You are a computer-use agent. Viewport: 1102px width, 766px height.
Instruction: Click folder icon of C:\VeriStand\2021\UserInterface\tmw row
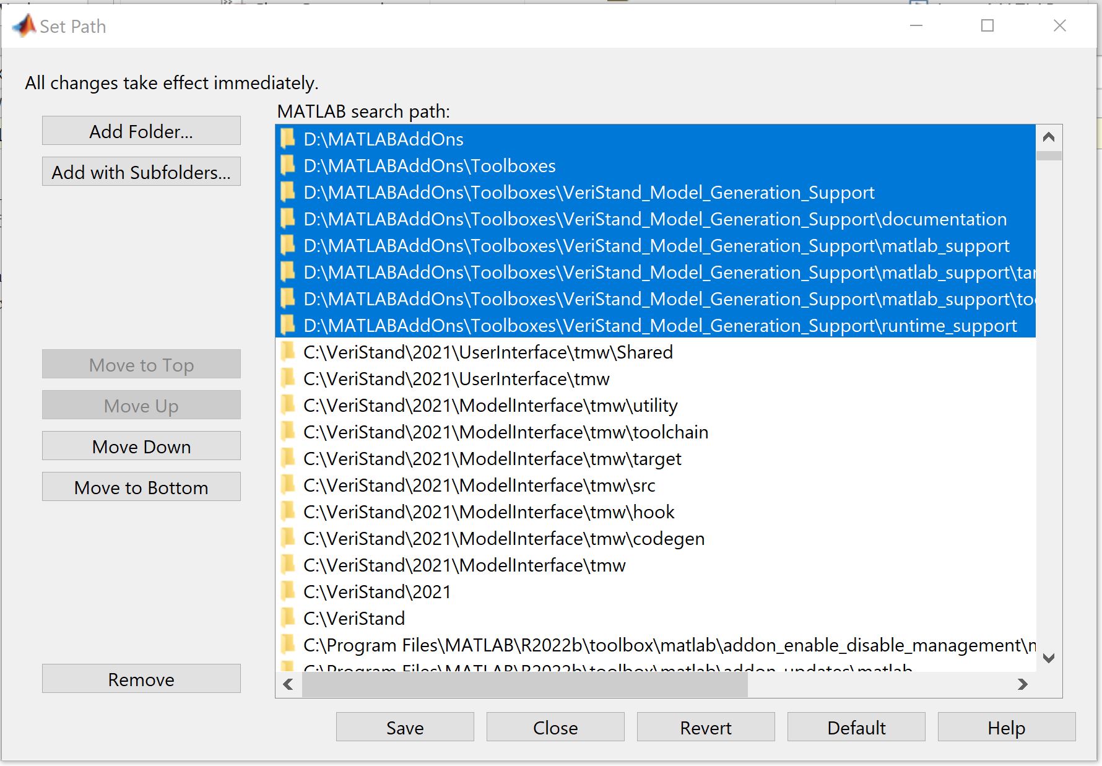(288, 378)
